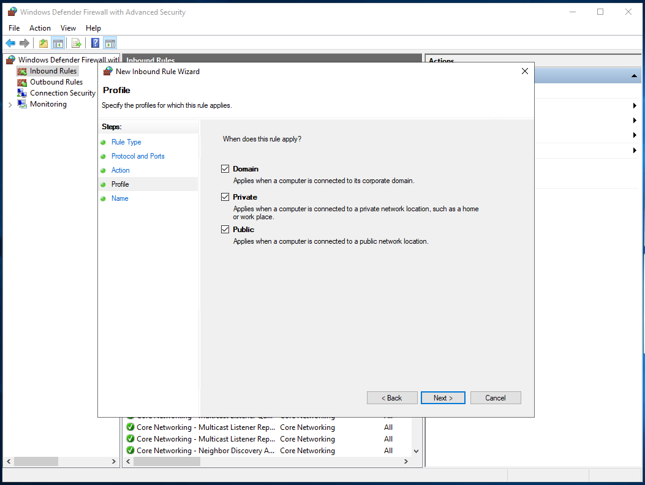Open the Help toolbar icon
Viewport: 645px width, 485px height.
95,43
